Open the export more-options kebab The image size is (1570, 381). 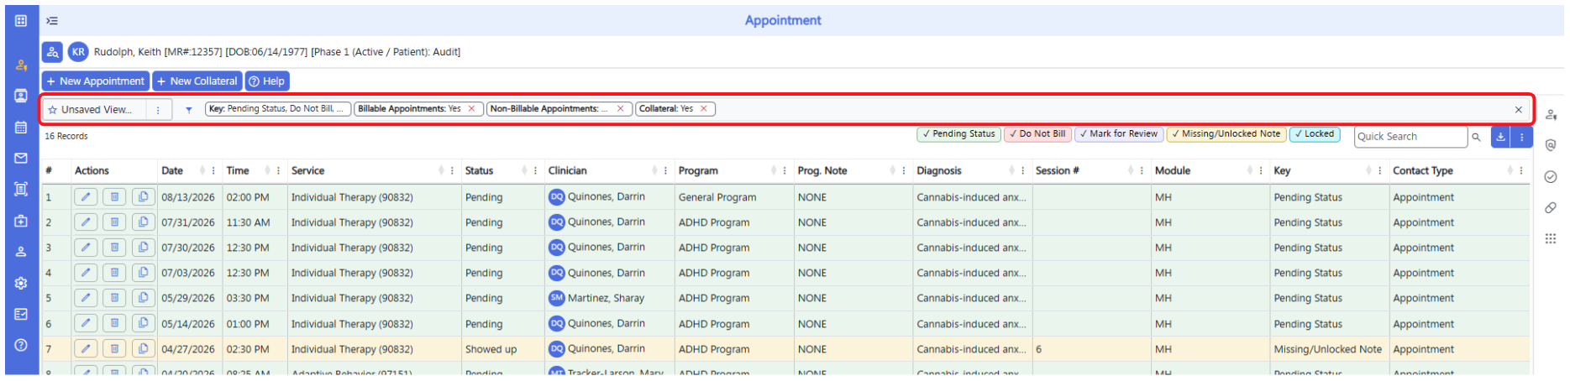[1522, 137]
